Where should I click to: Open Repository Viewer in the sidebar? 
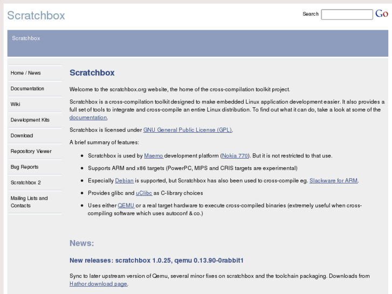31,151
